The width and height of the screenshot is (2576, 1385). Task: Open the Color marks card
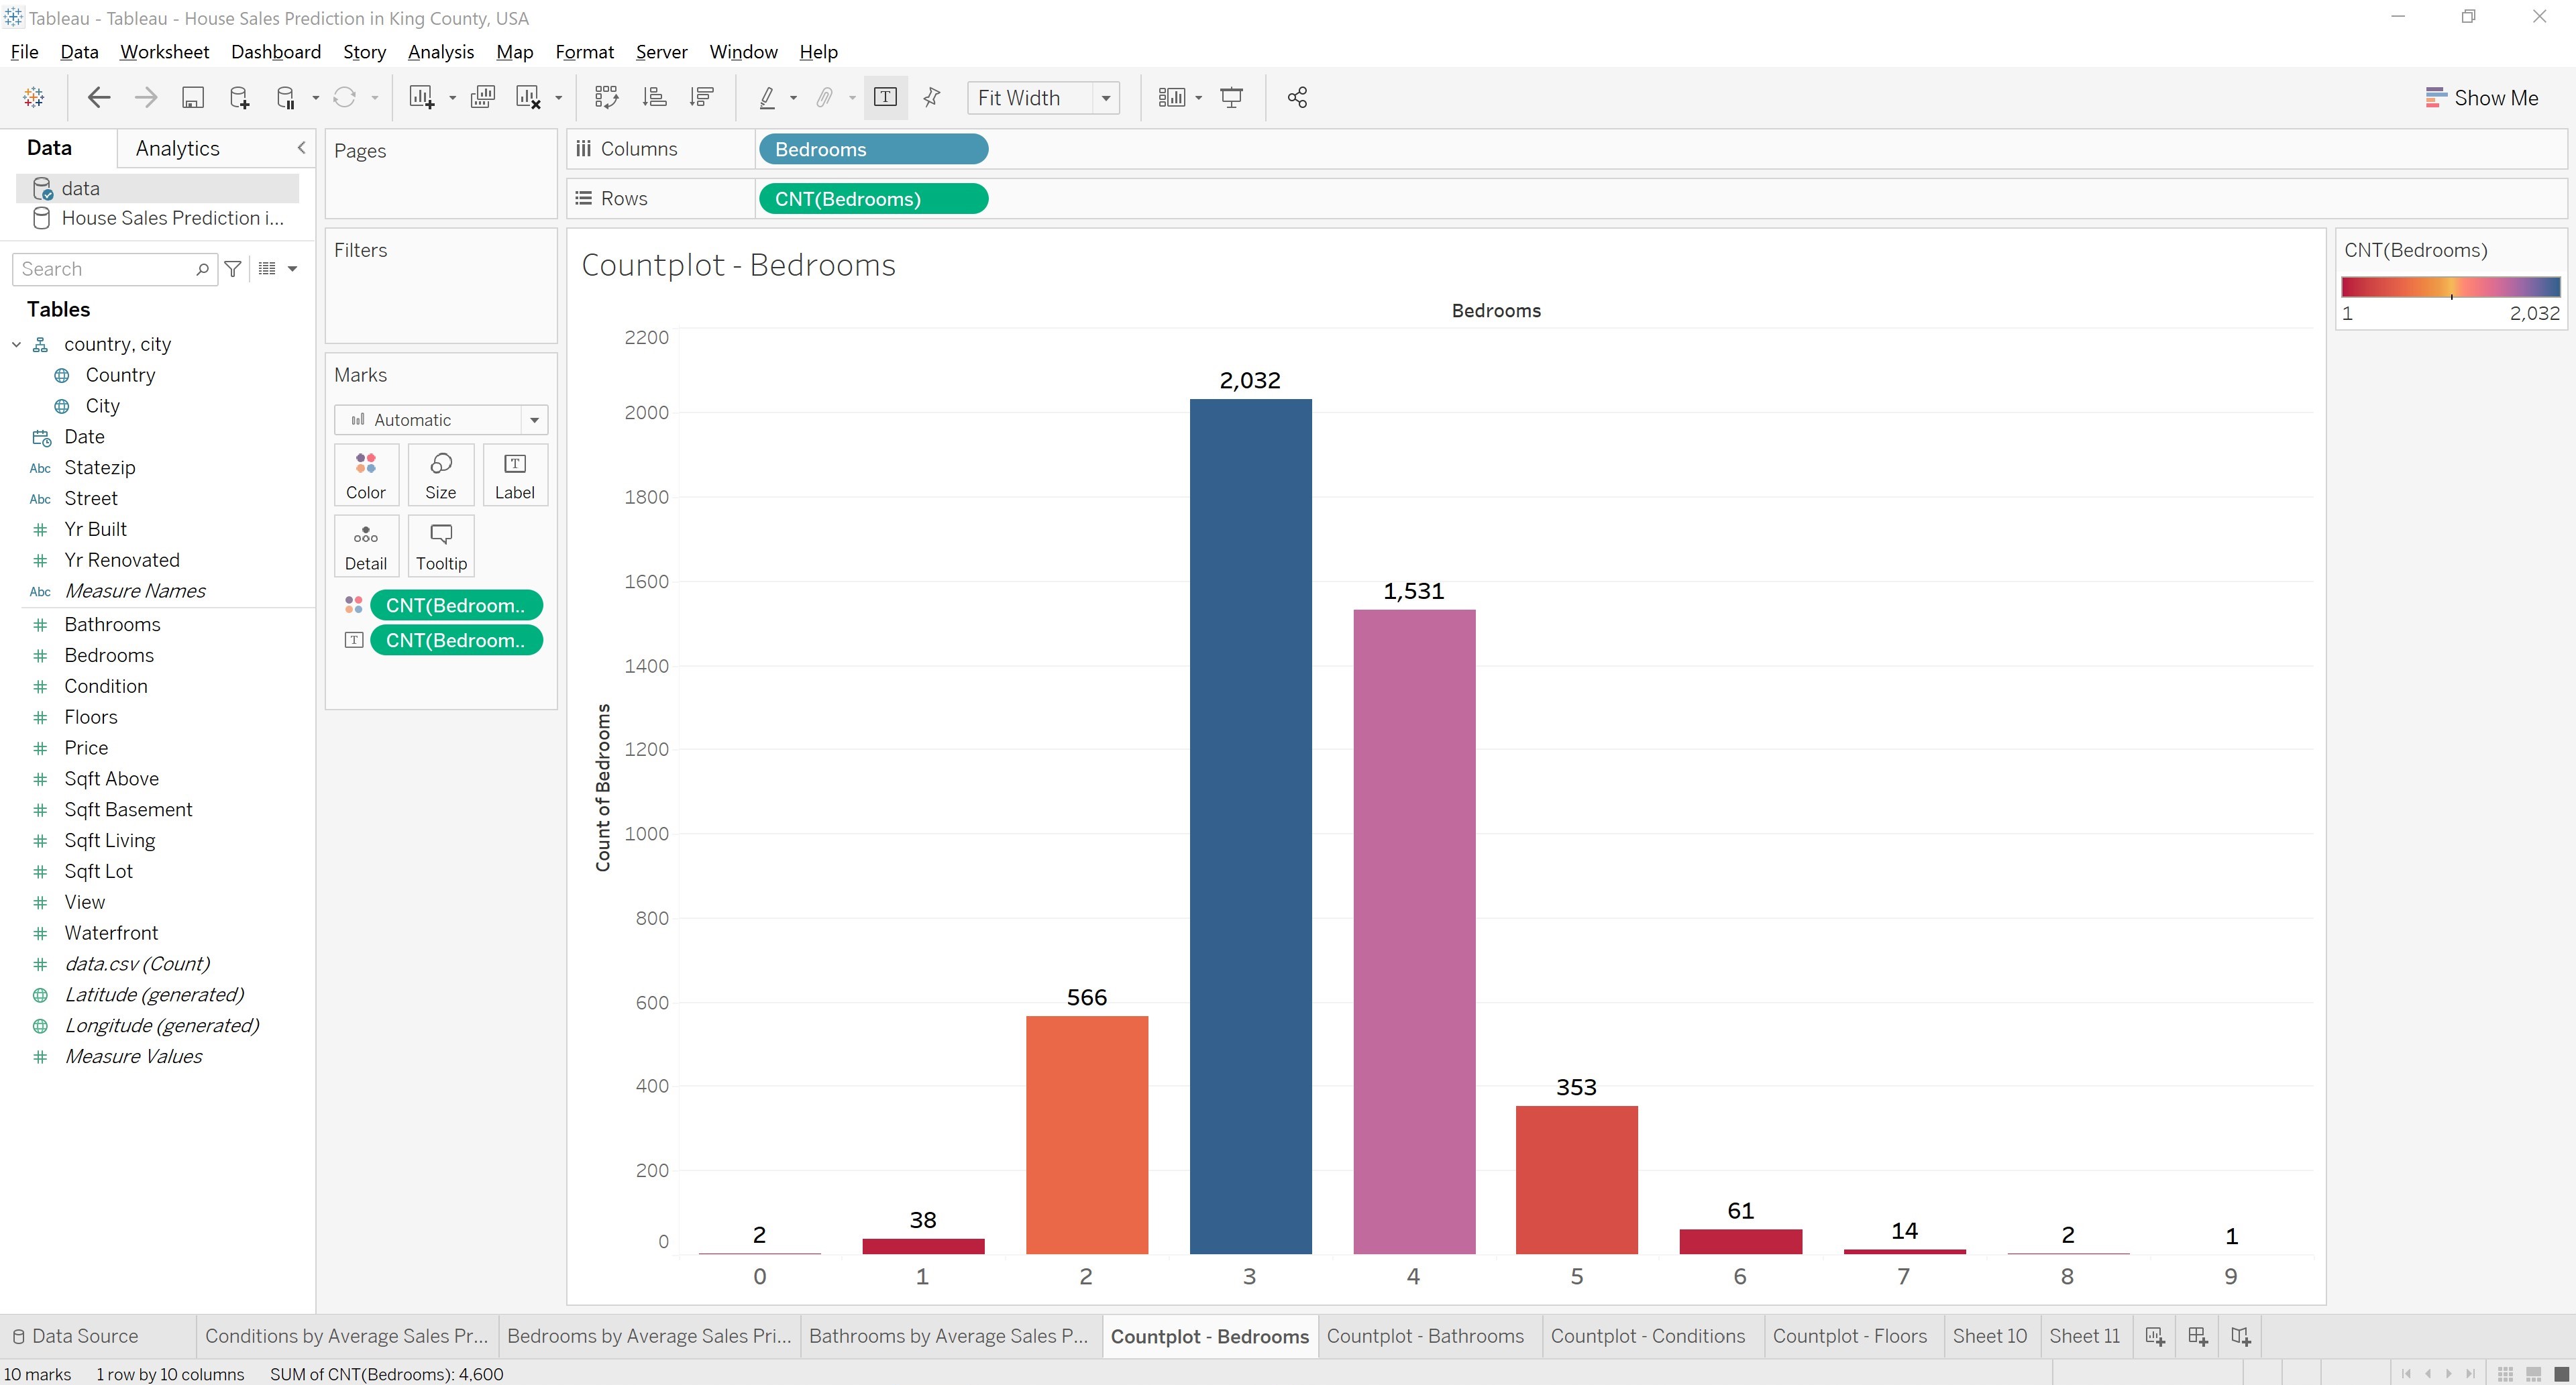pyautogui.click(x=366, y=475)
